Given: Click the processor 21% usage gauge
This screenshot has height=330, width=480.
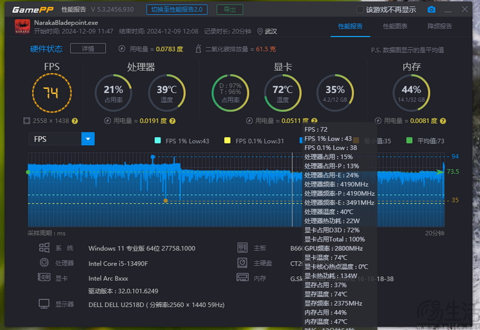Looking at the screenshot, I should coord(113,93).
